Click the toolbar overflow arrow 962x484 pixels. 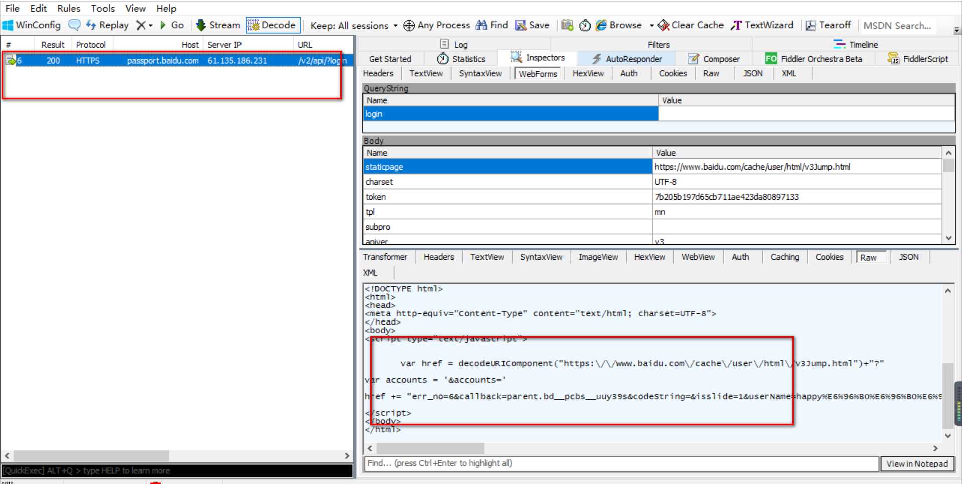point(956,31)
